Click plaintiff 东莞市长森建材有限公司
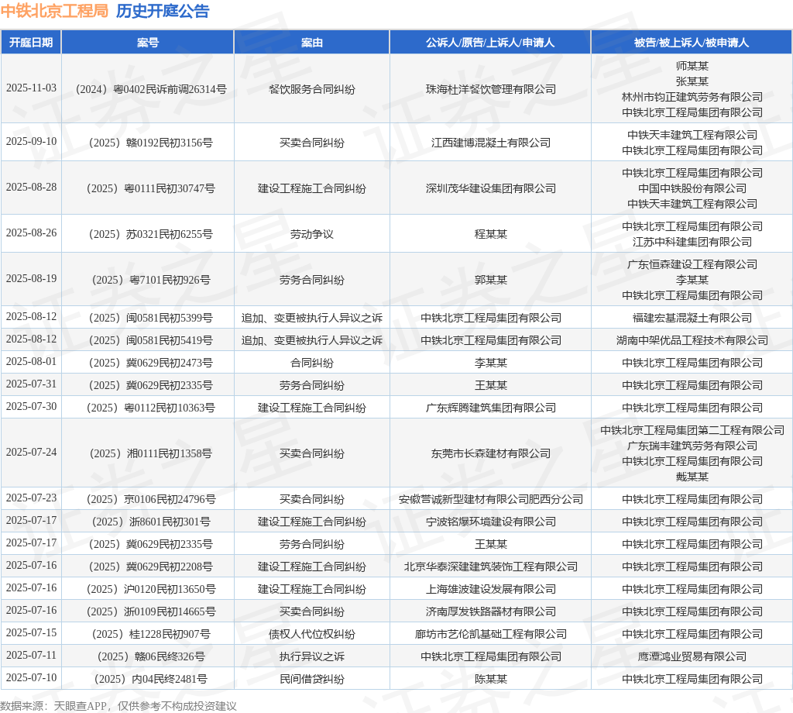Screen dimensions: 793x713 click(x=490, y=453)
